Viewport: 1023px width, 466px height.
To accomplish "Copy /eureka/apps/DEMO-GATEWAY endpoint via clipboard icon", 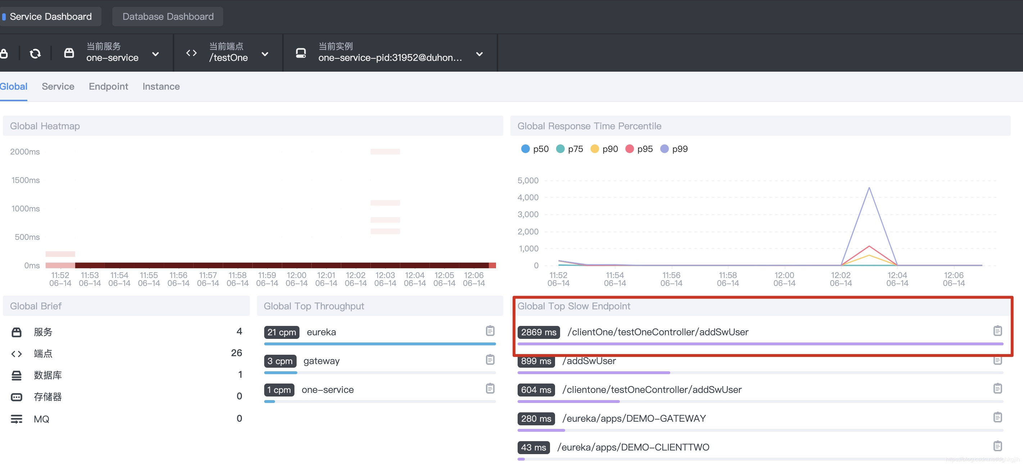I will pos(997,417).
